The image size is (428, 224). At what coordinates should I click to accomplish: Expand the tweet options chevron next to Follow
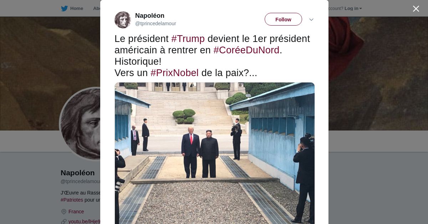click(x=311, y=20)
